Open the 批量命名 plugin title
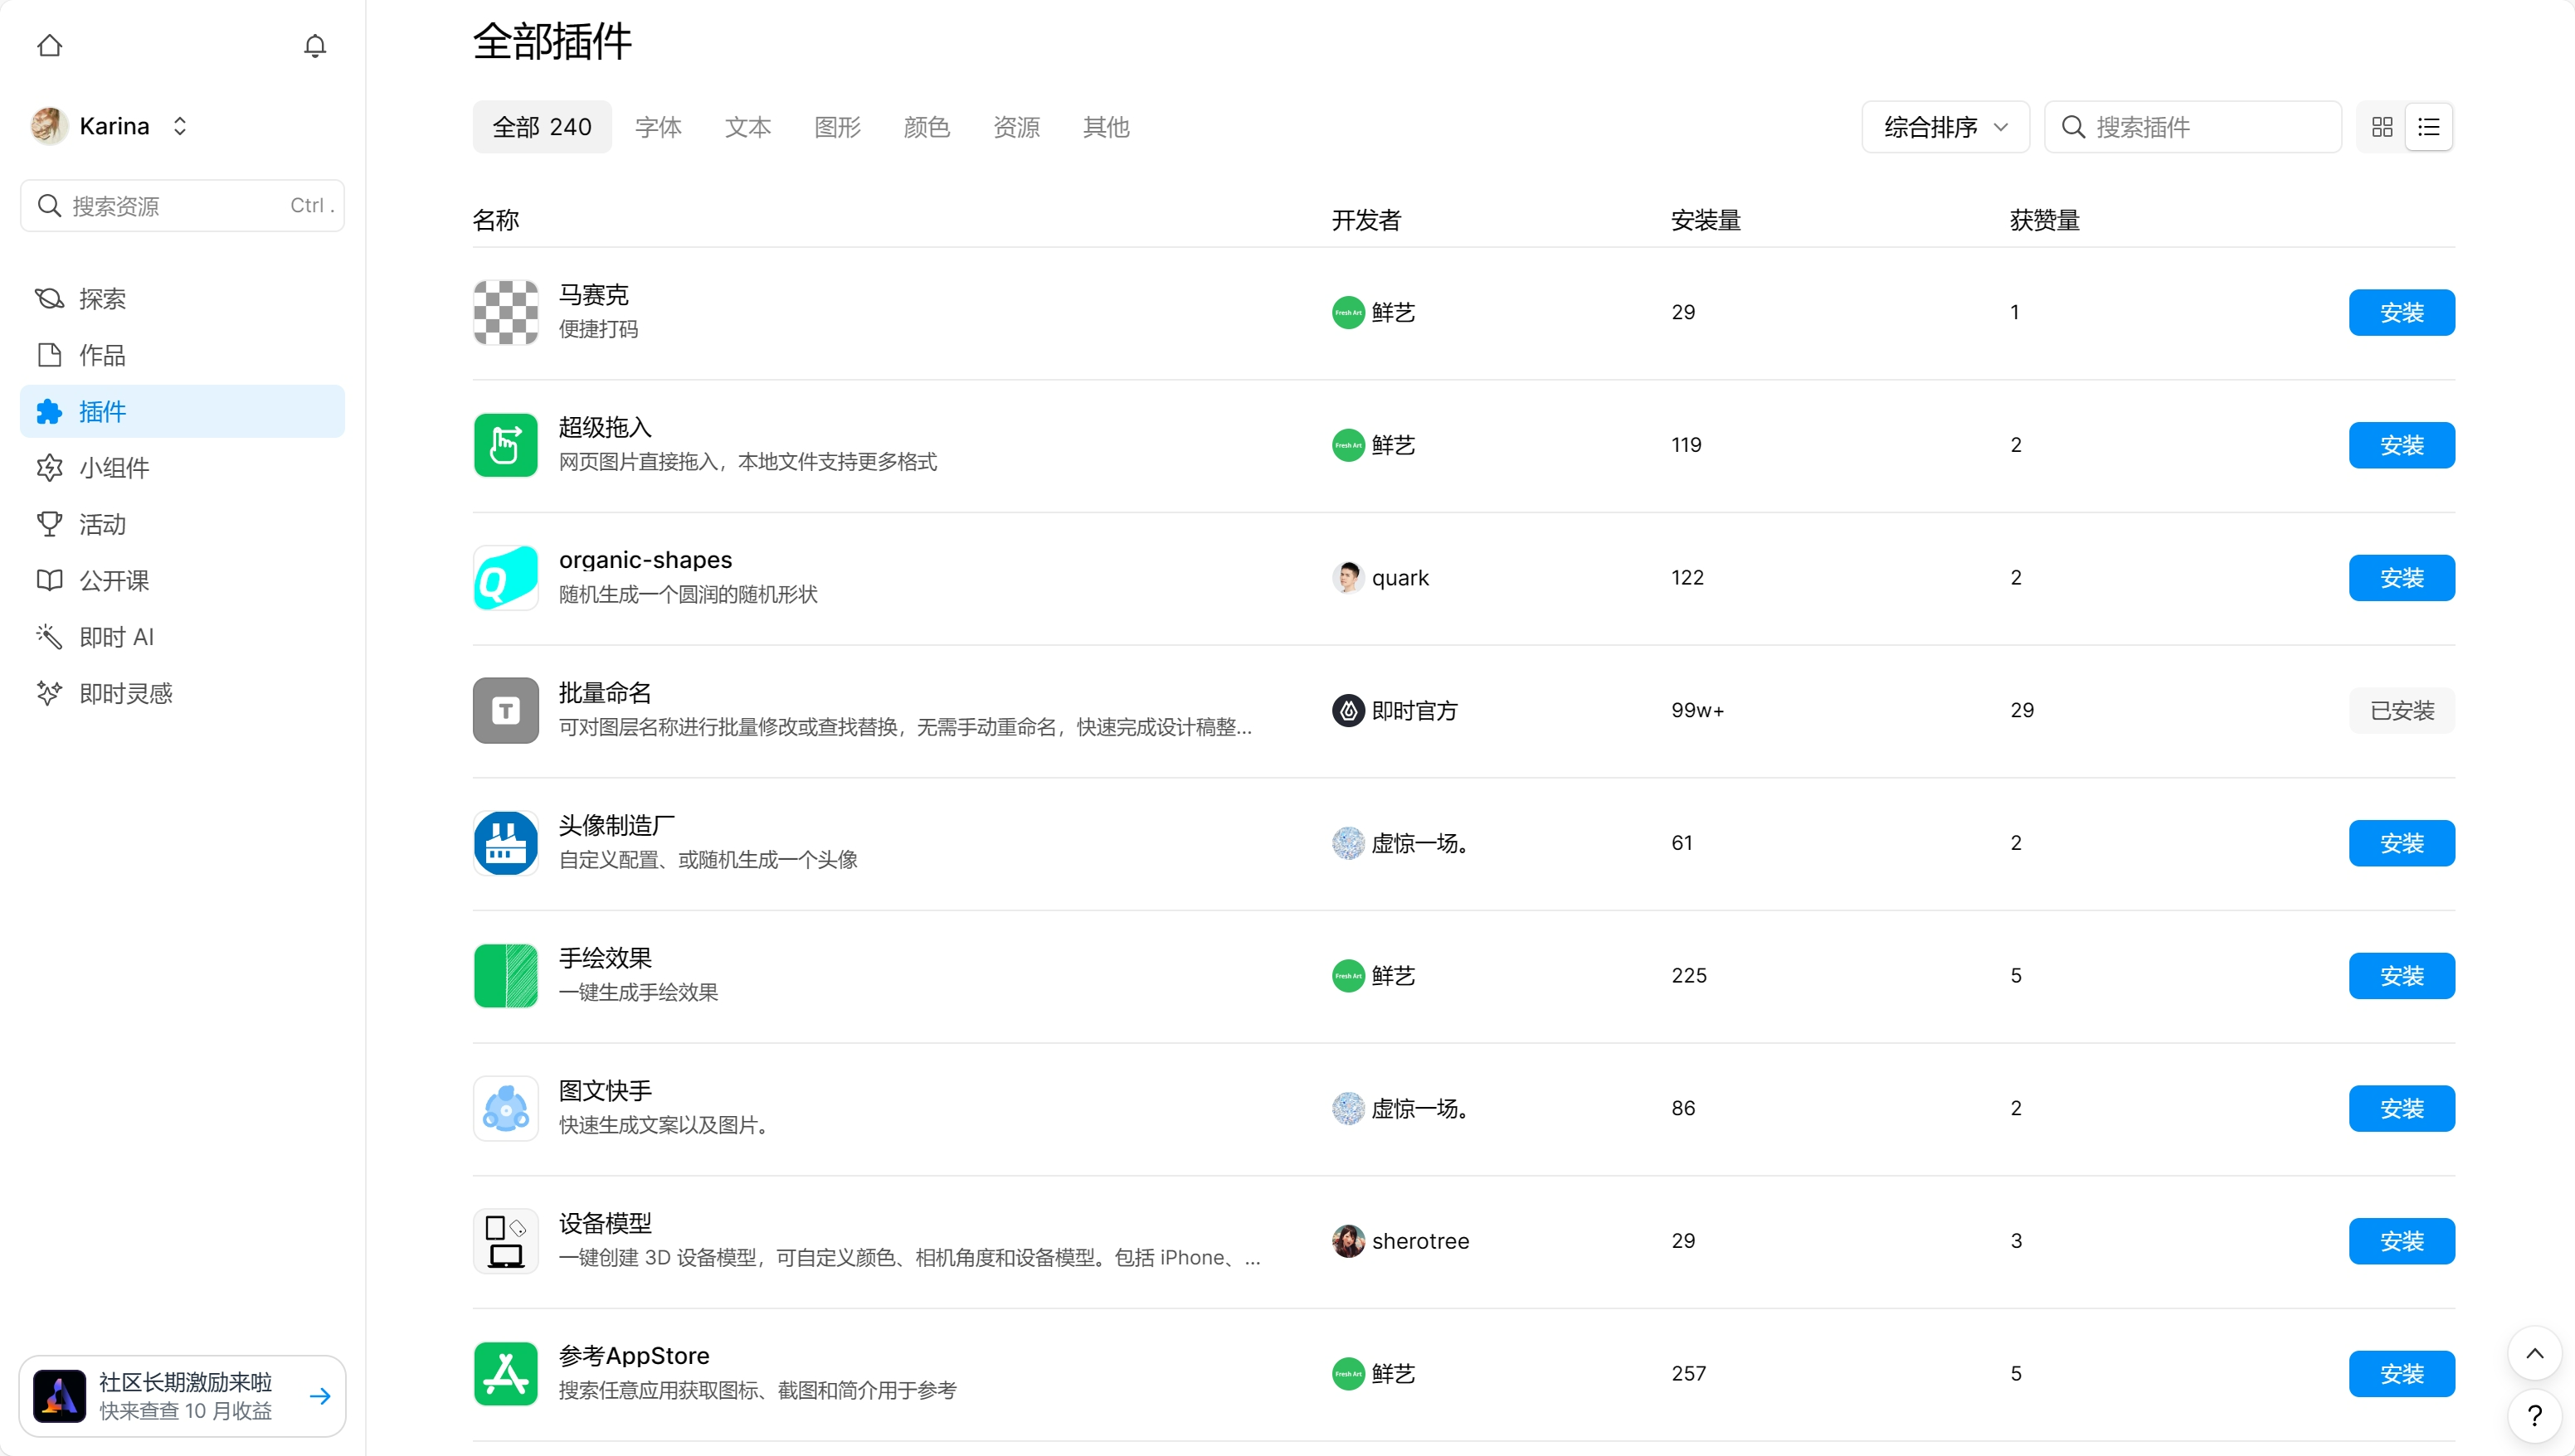This screenshot has height=1456, width=2575. click(606, 693)
